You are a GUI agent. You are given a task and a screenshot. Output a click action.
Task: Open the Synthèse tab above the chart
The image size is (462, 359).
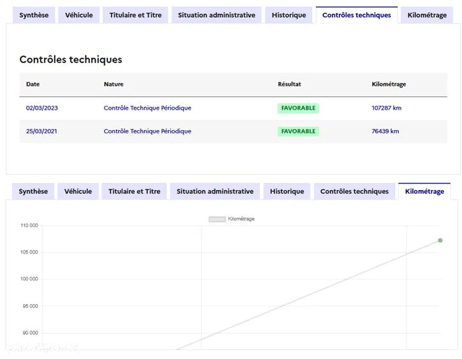(33, 191)
